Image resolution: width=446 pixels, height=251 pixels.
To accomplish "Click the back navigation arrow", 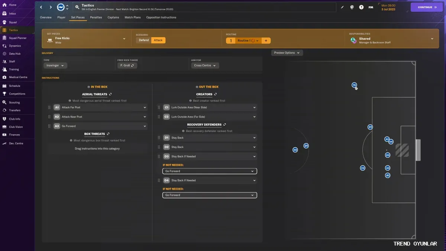I will [41, 7].
